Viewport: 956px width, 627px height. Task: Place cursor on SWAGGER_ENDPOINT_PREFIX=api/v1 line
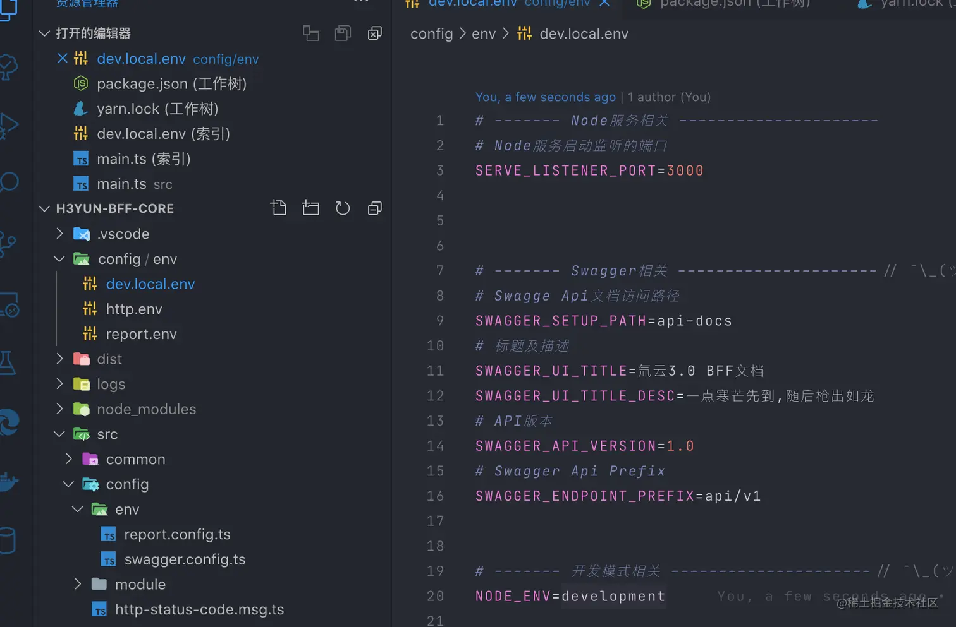pyautogui.click(x=618, y=496)
